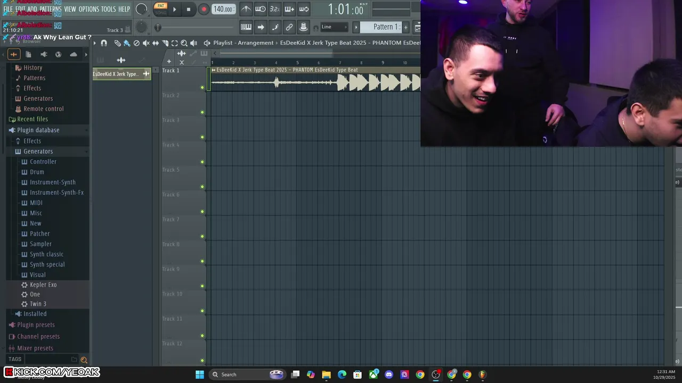Enable wait for input before recording
The image size is (682, 383).
click(260, 9)
